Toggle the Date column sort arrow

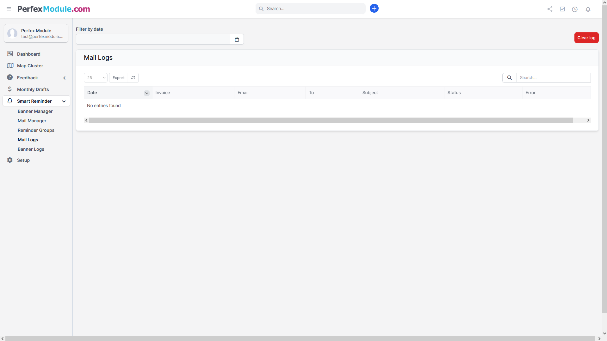[146, 93]
